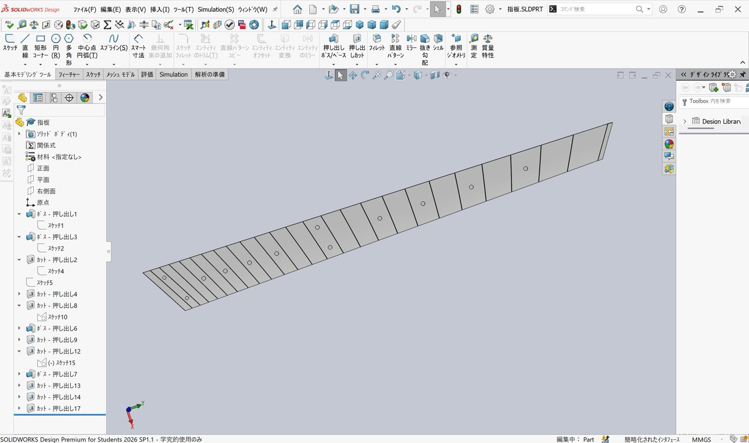Click the Σ equations icon in toolbar

pyautogui.click(x=107, y=25)
